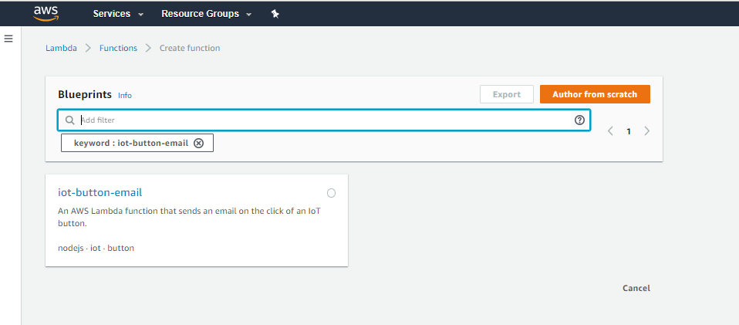Select page number 1
Screen dimensions: 739x325
(x=628, y=131)
